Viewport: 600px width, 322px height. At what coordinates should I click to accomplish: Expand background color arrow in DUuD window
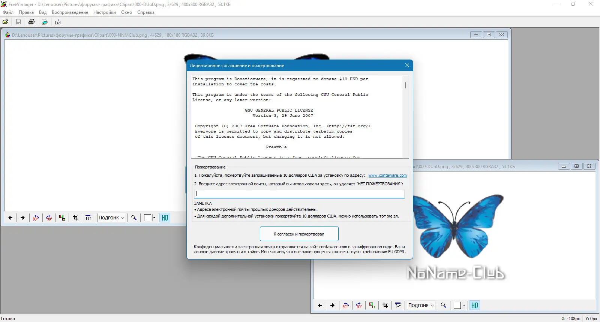pos(464,306)
